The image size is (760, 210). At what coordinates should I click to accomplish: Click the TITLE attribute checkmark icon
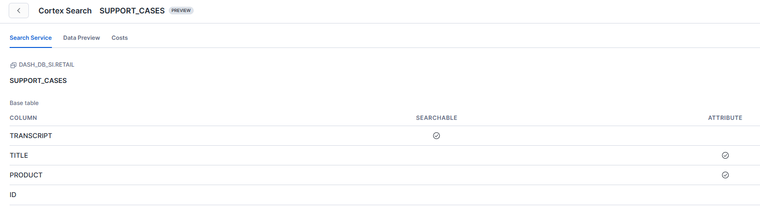coord(725,155)
